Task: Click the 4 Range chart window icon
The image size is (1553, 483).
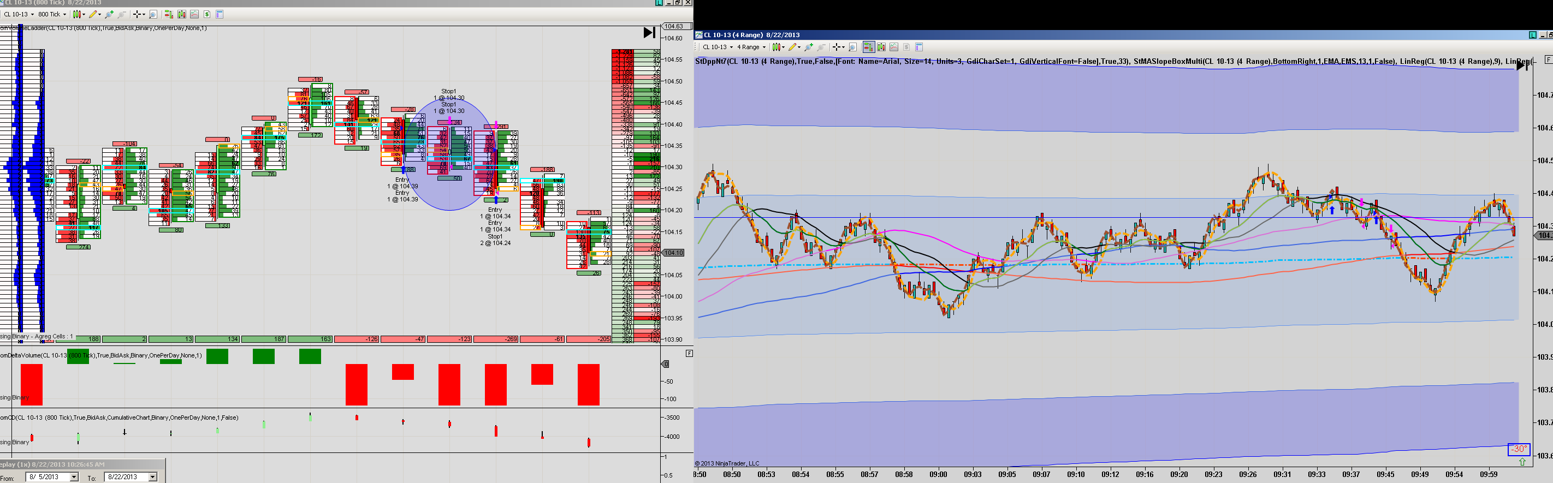Action: [x=700, y=35]
